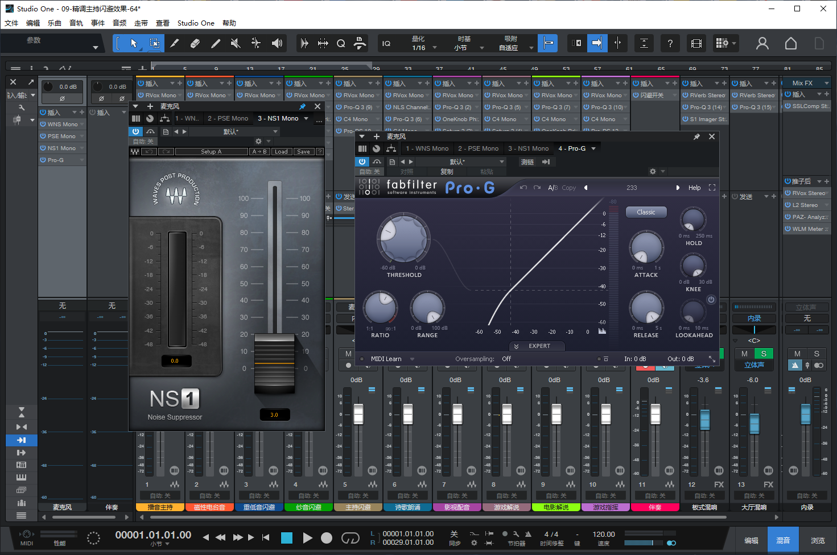837x555 pixels.
Task: Open the Pro-G preset dropdown 默认
Action: tap(461, 162)
